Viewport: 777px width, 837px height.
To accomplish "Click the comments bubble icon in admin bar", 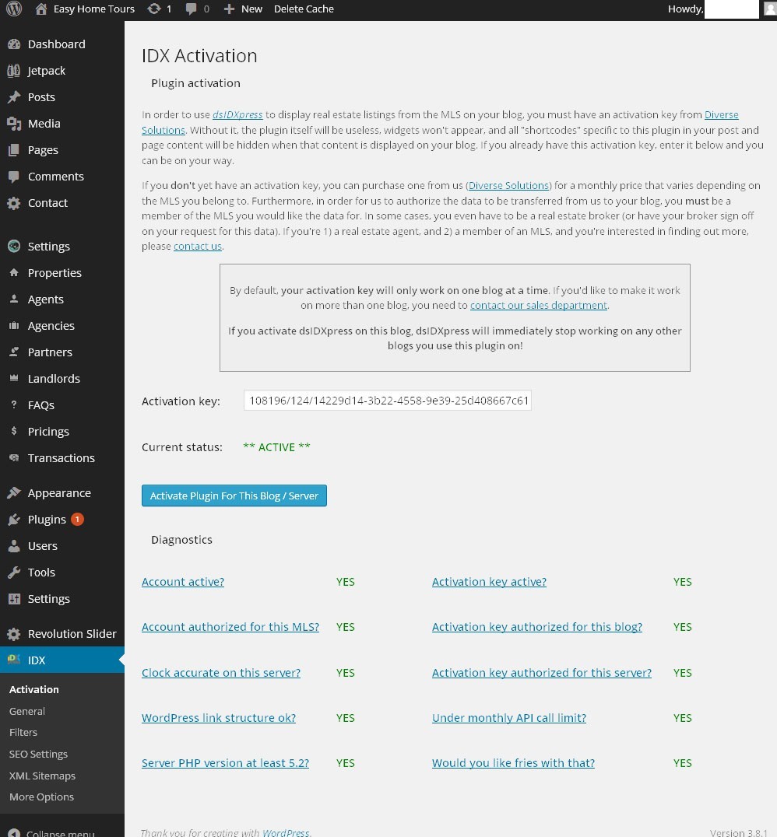I will coord(191,9).
